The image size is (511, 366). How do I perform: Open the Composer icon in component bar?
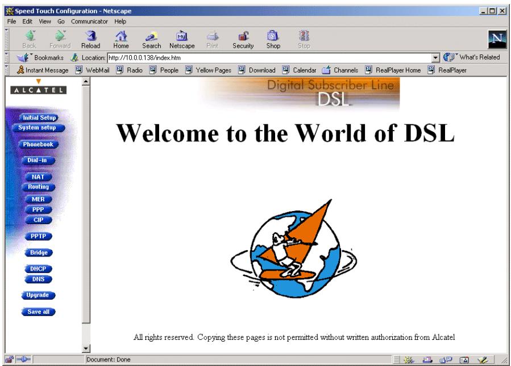click(x=483, y=360)
